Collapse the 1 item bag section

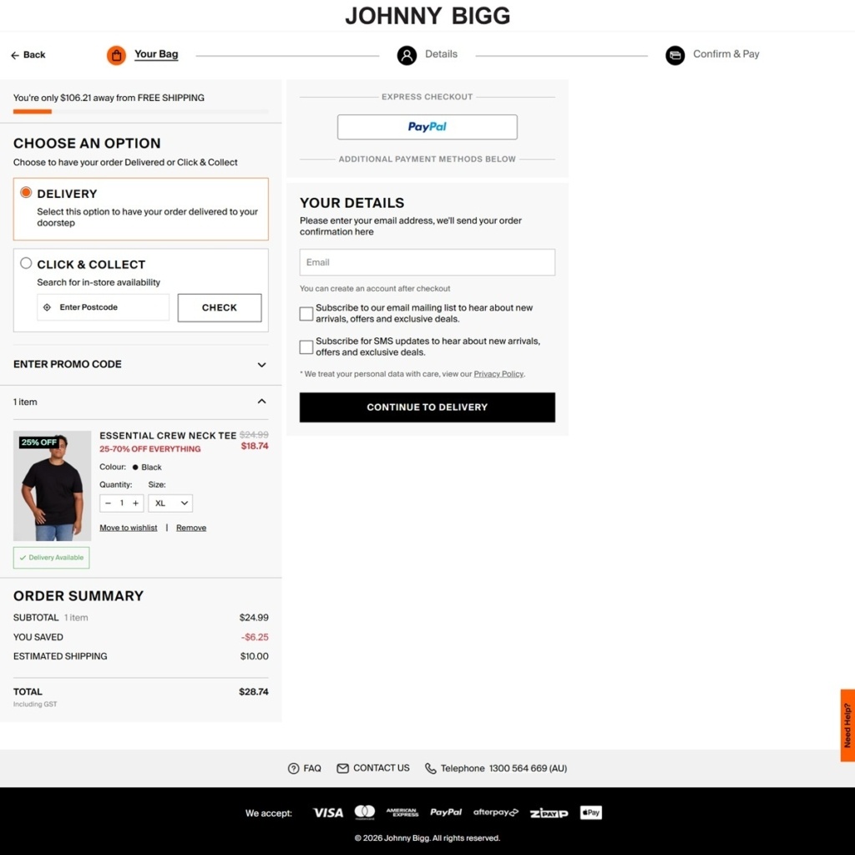tap(140, 402)
